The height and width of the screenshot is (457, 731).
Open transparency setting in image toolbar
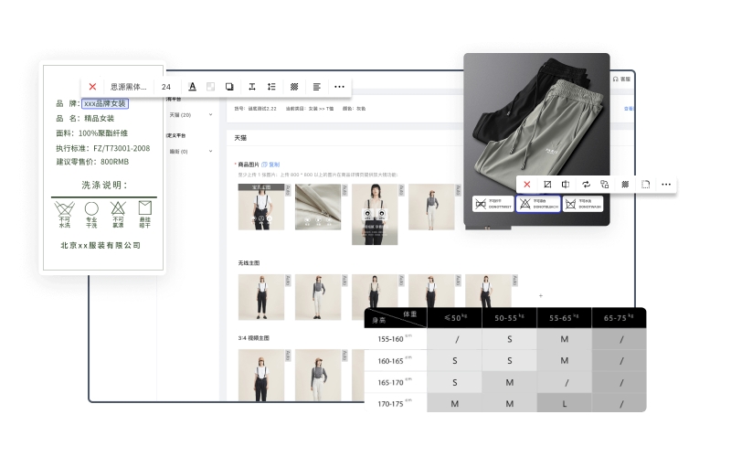[x=625, y=185]
